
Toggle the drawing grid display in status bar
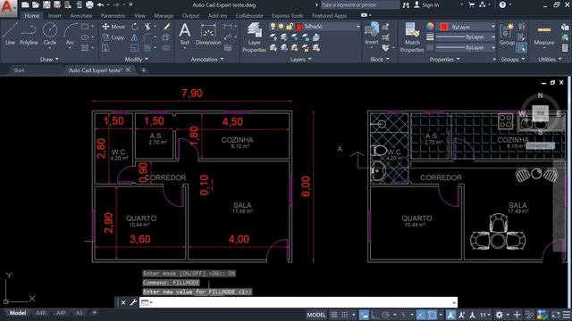pos(334,315)
